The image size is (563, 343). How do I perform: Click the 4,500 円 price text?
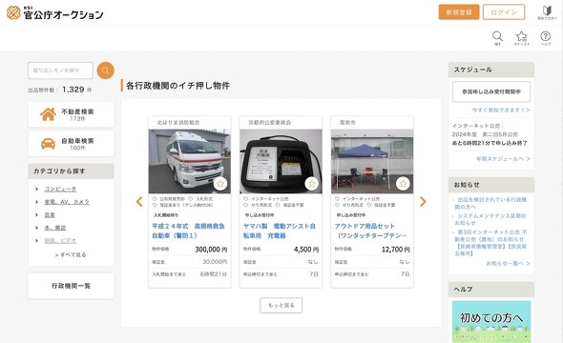[x=306, y=249]
